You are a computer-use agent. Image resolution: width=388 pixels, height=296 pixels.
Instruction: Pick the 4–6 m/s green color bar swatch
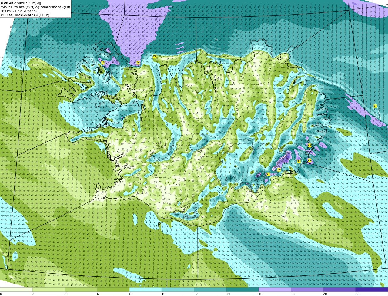pyautogui.click(x=81, y=289)
